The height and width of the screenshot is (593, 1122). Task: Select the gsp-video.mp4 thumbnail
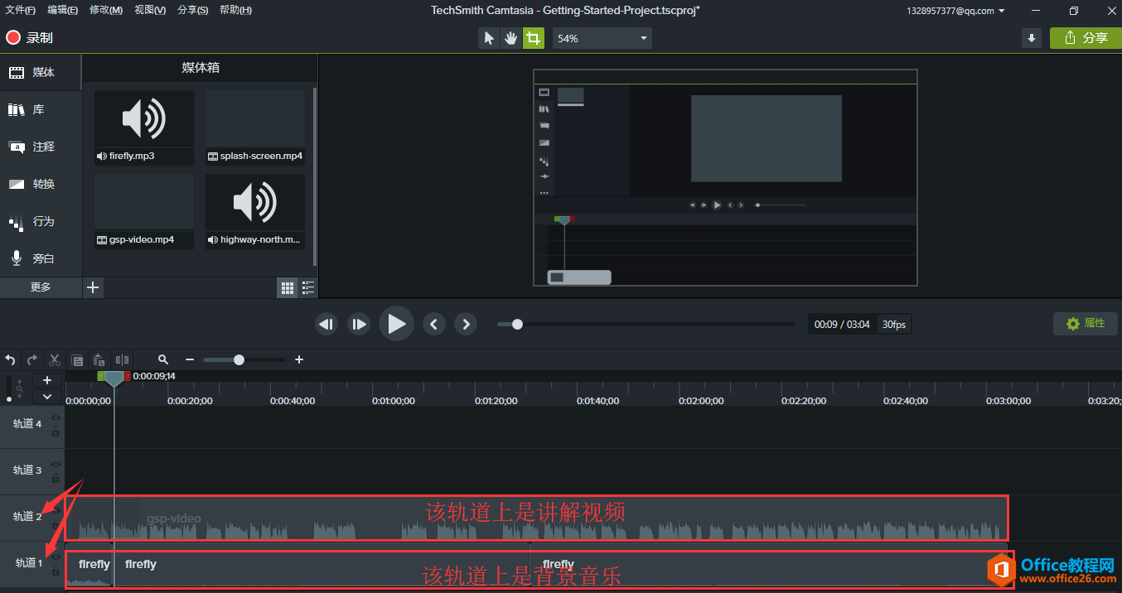click(144, 202)
